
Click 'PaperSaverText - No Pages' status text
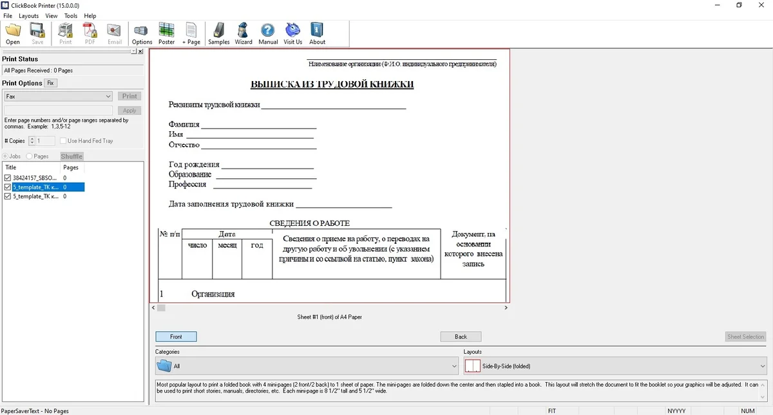tap(35, 410)
